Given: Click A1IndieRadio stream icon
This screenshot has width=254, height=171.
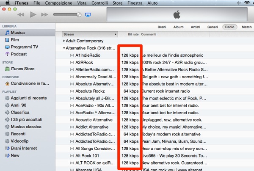Looking at the screenshot, I should (x=72, y=55).
